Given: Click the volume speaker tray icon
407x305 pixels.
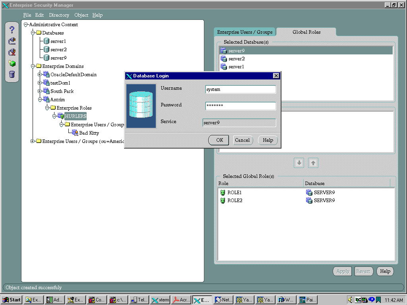Looking at the screenshot, I should click(351, 300).
